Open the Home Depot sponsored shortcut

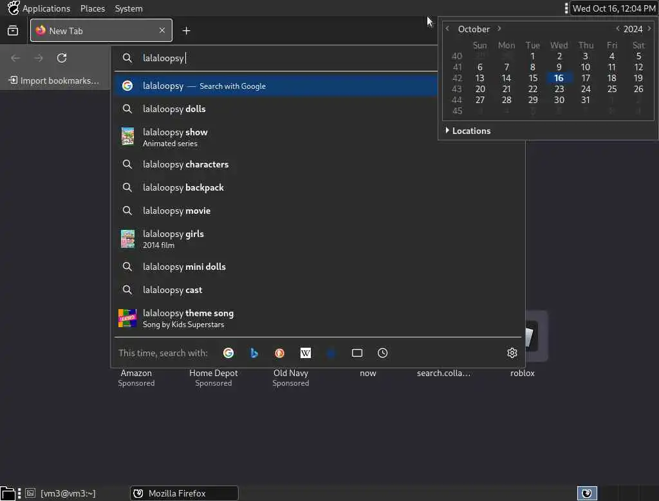pyautogui.click(x=214, y=377)
